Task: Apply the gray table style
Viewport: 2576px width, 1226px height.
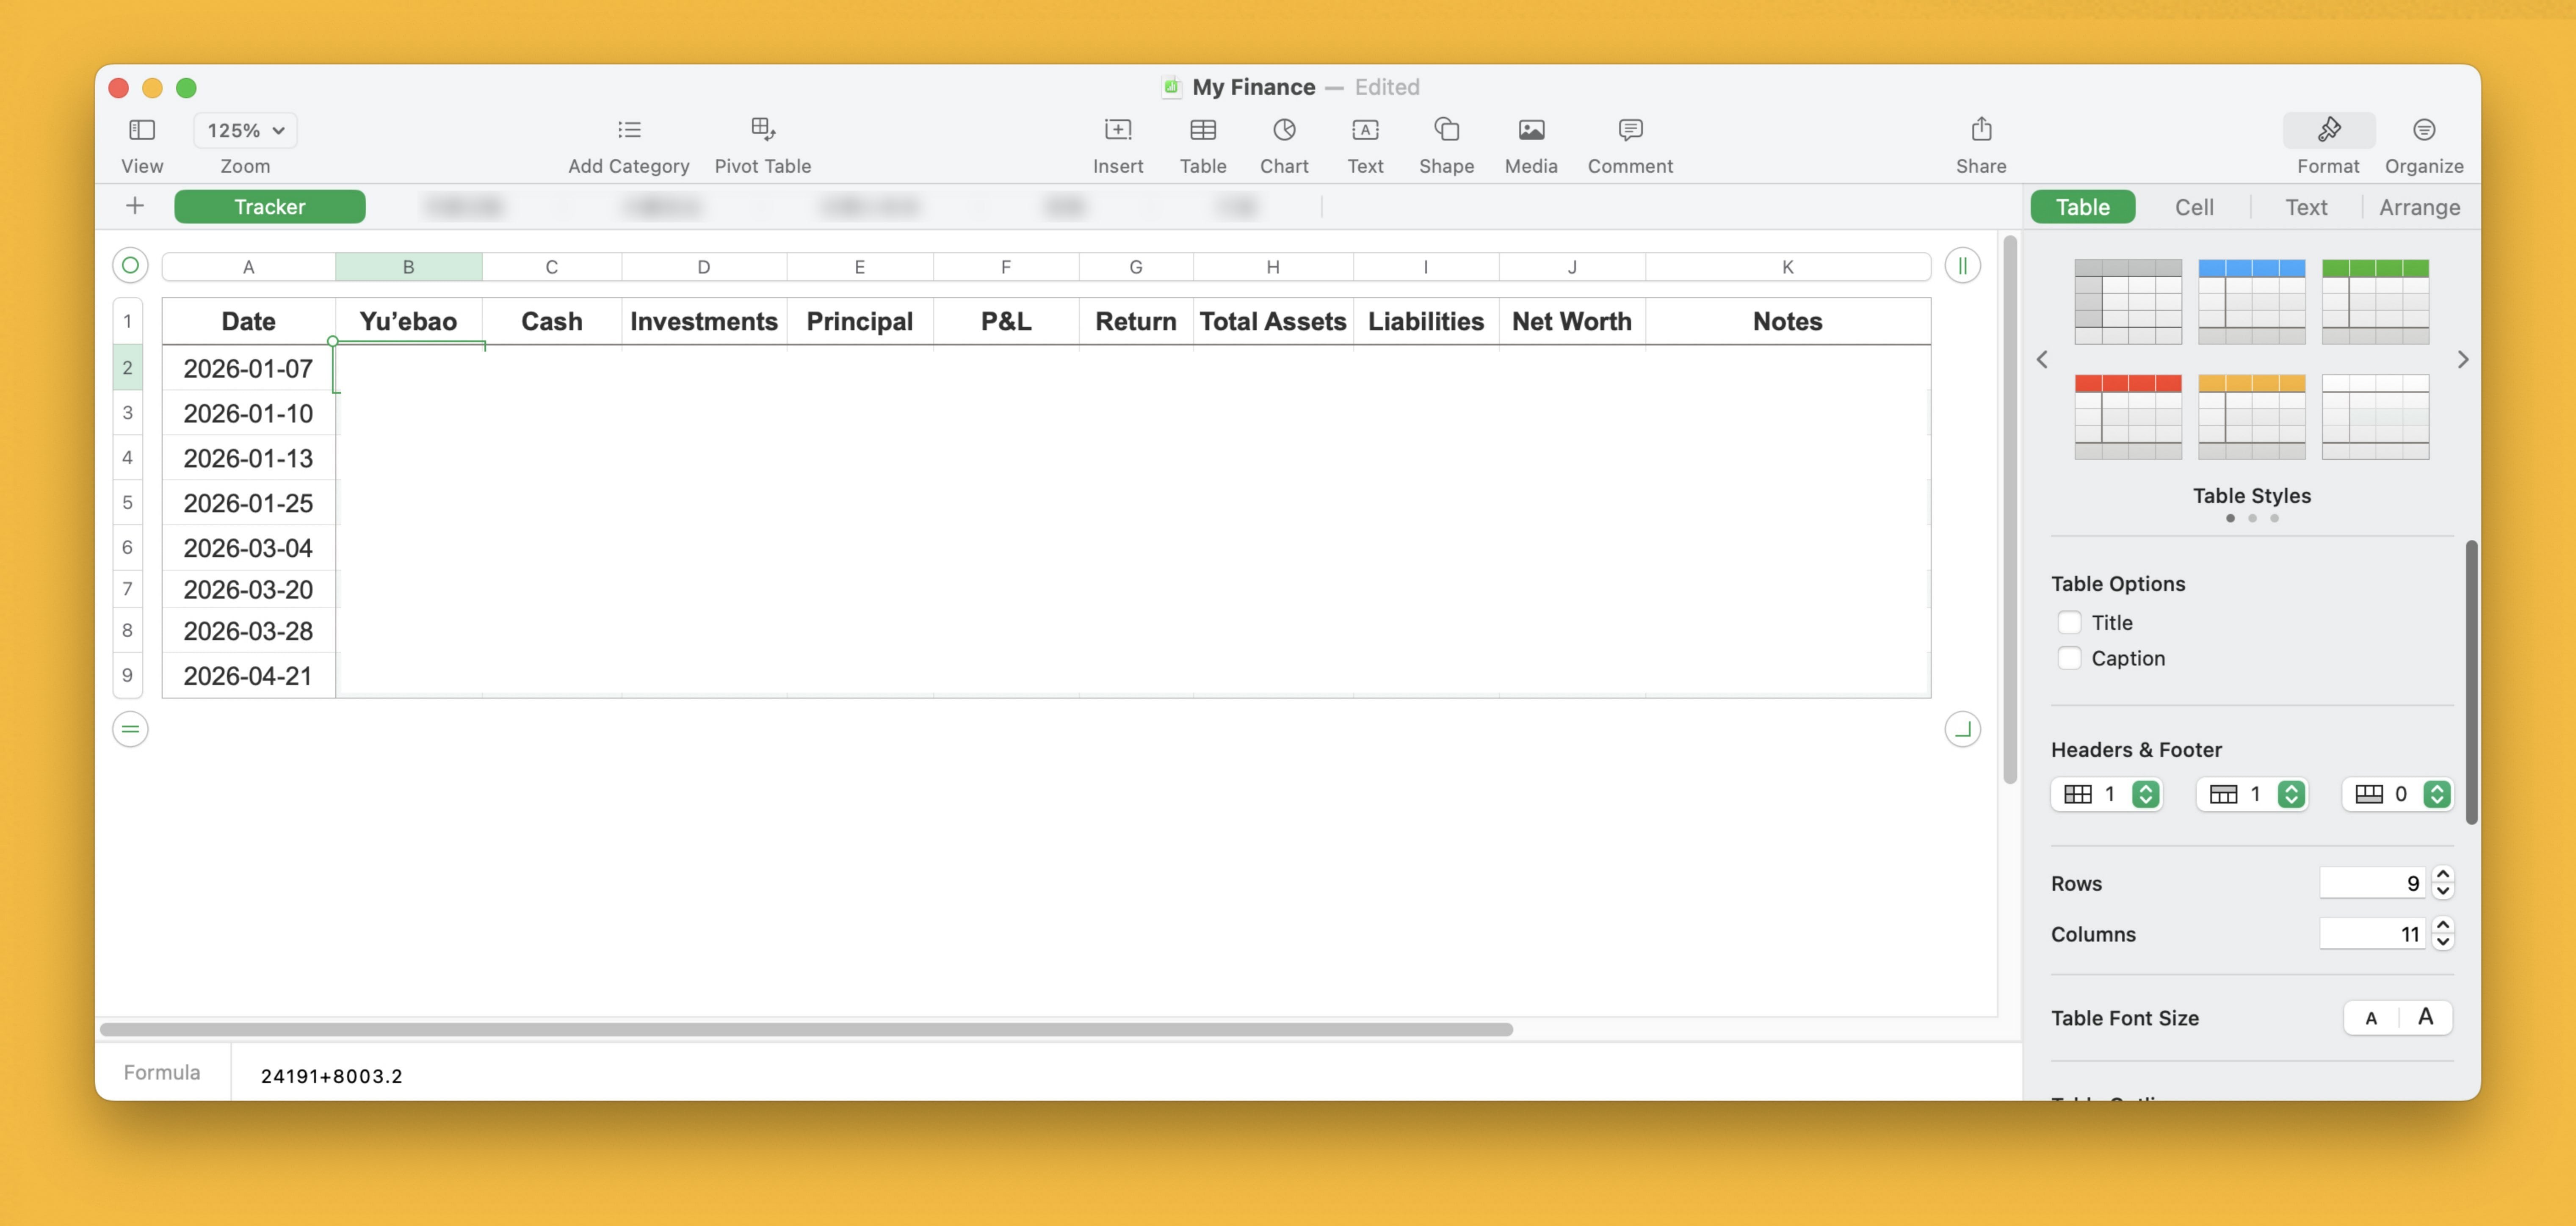Action: coord(2128,301)
